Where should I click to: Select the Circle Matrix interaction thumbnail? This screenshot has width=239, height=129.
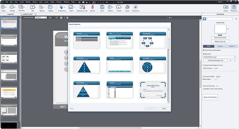[x=153, y=65]
